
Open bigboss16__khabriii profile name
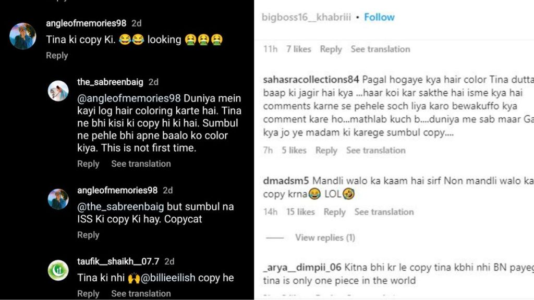point(306,17)
